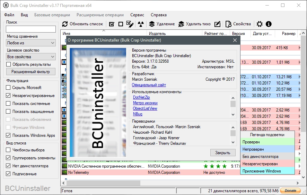Image resolution: width=307 pixels, height=195 pixels.
Task: Open the Метод сравнения dropdown (Любое из)
Action: (x=31, y=43)
